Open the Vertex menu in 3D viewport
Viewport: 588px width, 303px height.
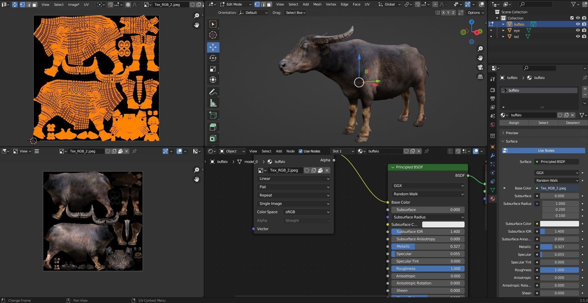click(x=331, y=4)
